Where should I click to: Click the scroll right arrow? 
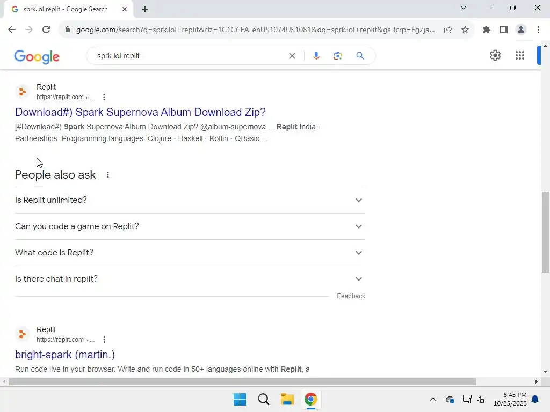point(536,381)
